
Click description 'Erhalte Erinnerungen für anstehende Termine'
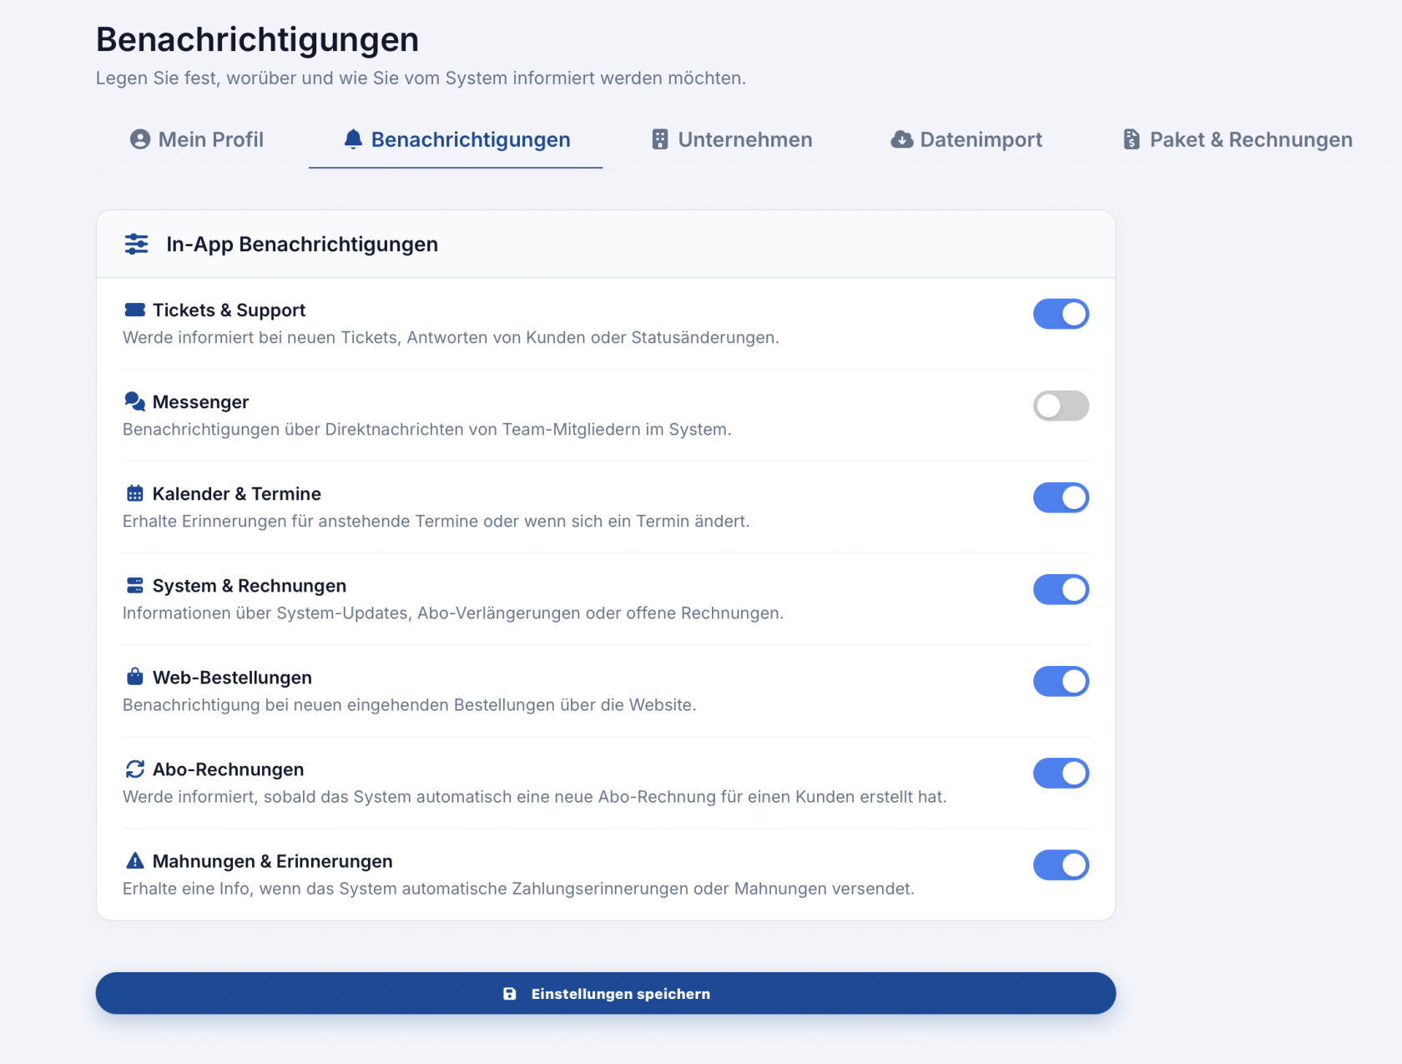(x=436, y=522)
